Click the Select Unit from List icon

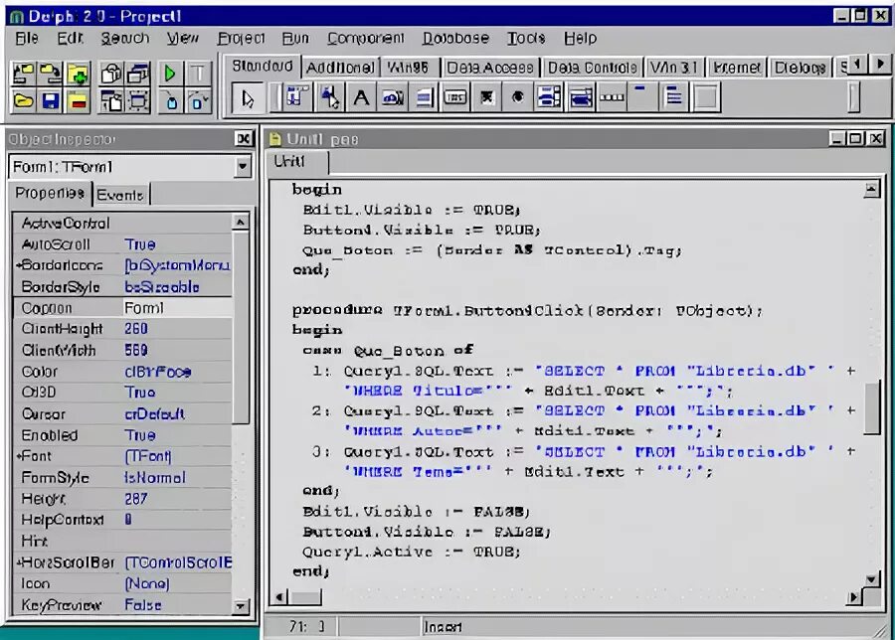[111, 74]
